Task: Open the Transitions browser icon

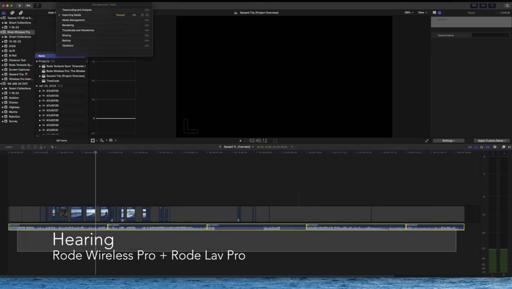Action: pos(509,147)
